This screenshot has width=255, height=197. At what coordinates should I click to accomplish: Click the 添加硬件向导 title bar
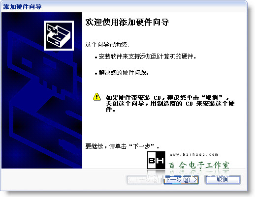pos(124,7)
